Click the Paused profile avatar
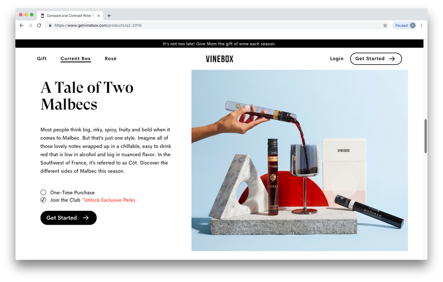Image resolution: width=443 pixels, height=282 pixels. tap(413, 25)
